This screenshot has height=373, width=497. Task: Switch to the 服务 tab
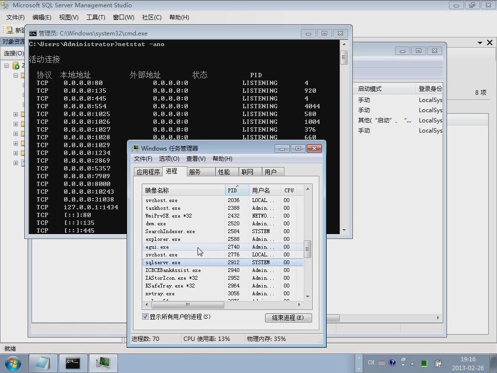tap(201, 172)
